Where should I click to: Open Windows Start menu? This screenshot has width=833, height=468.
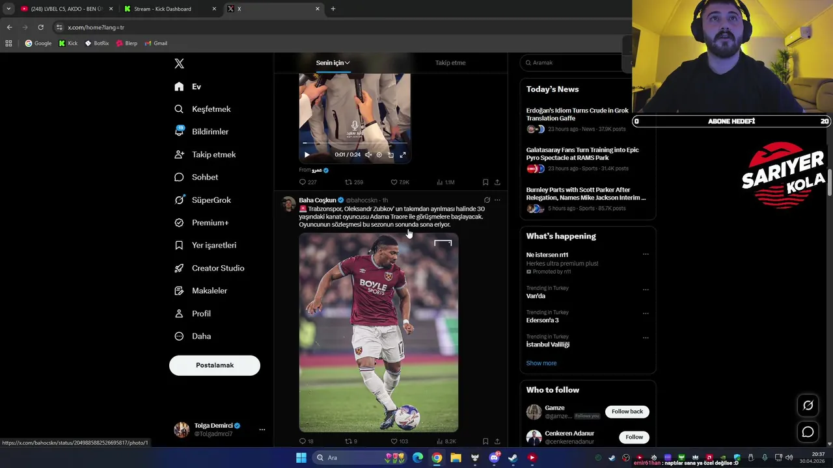tap(301, 458)
